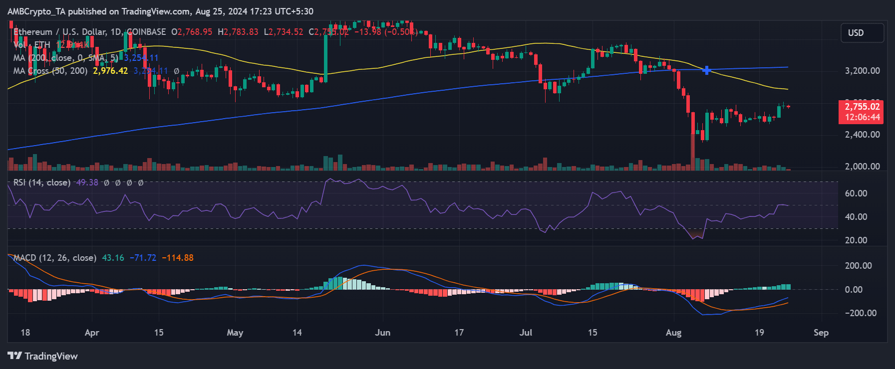The image size is (895, 369).
Task: Click the red 2,755.02 current price label
Action: pyautogui.click(x=862, y=106)
